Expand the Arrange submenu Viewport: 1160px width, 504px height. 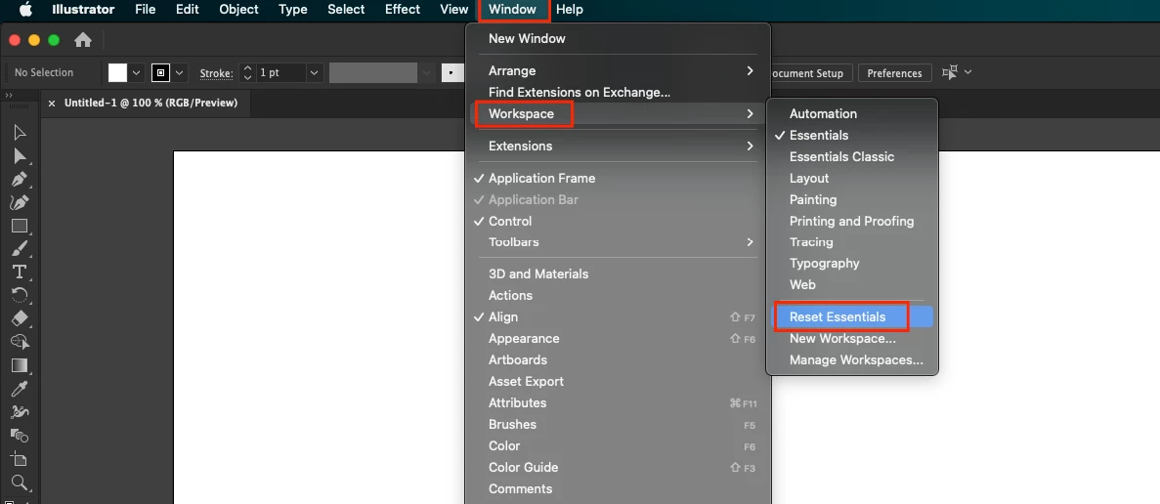(618, 71)
